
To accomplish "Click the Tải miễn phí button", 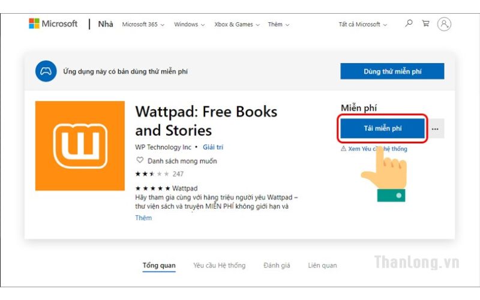I will [383, 128].
